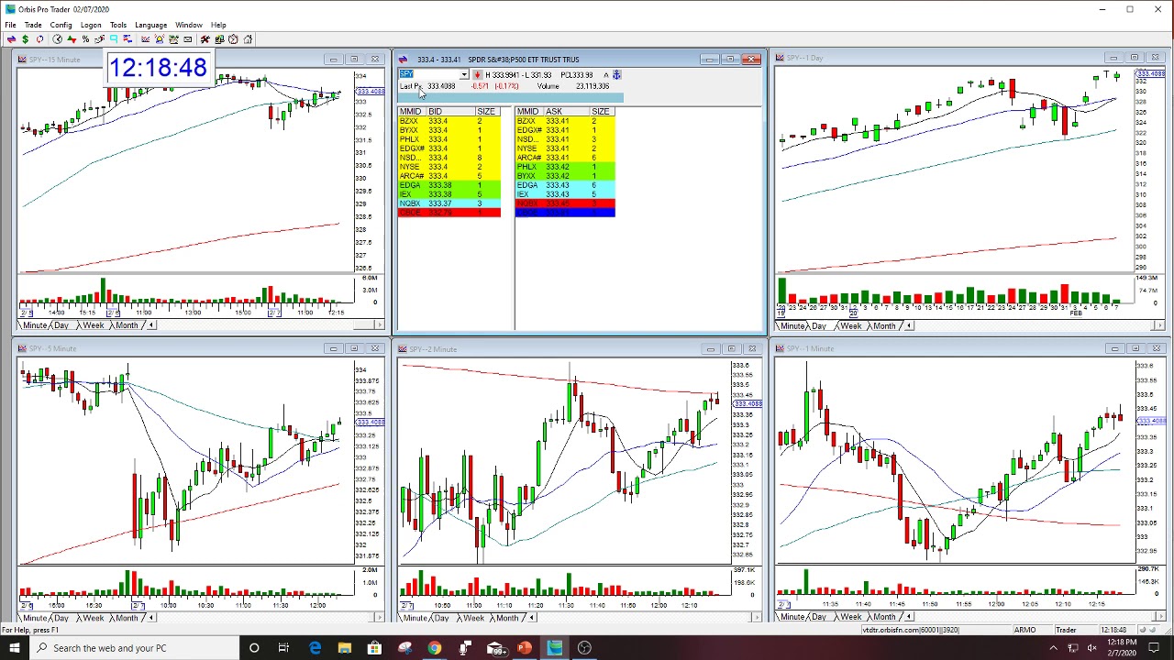Click the red-green up-down arrows toolbar icon
Screen dimensions: 1174x660
point(72,39)
